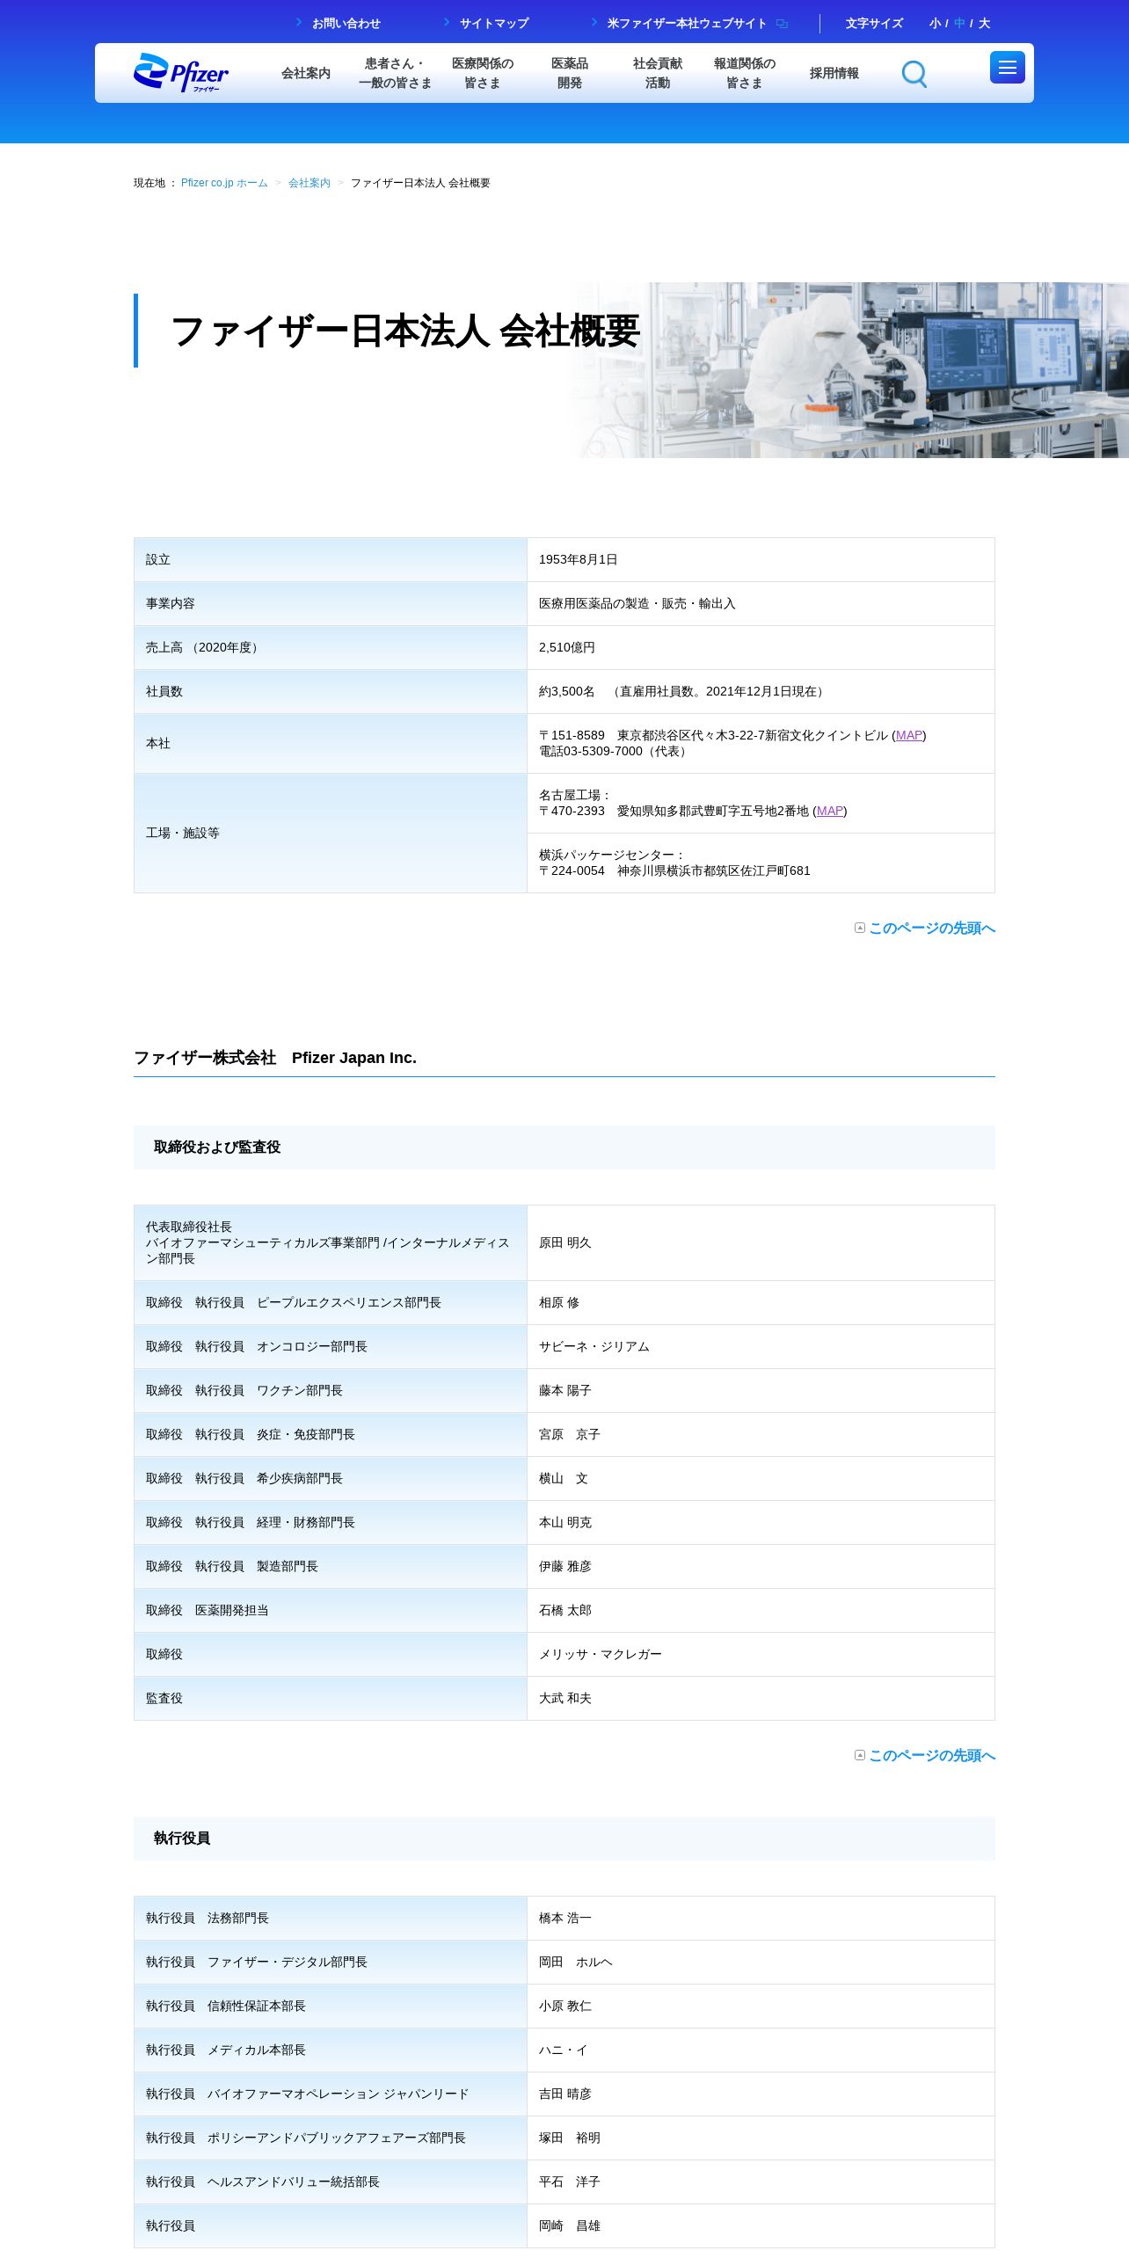
Task: Click ハニ・イ name cell
Action: click(761, 2050)
